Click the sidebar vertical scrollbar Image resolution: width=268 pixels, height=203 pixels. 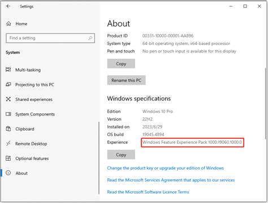point(98,158)
